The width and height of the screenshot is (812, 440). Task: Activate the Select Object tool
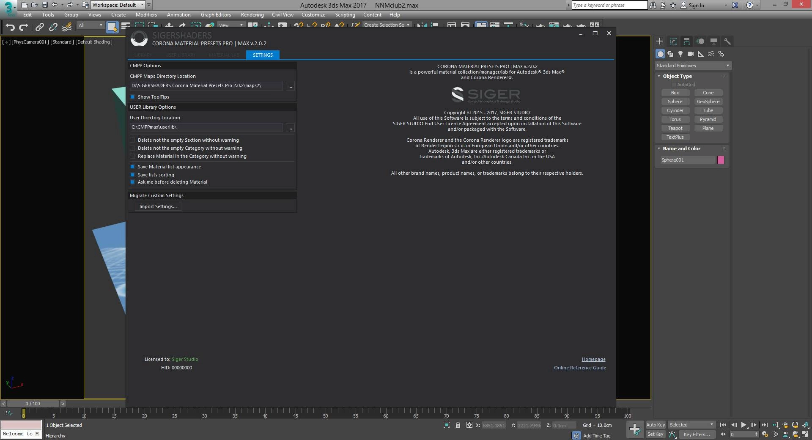[112, 27]
